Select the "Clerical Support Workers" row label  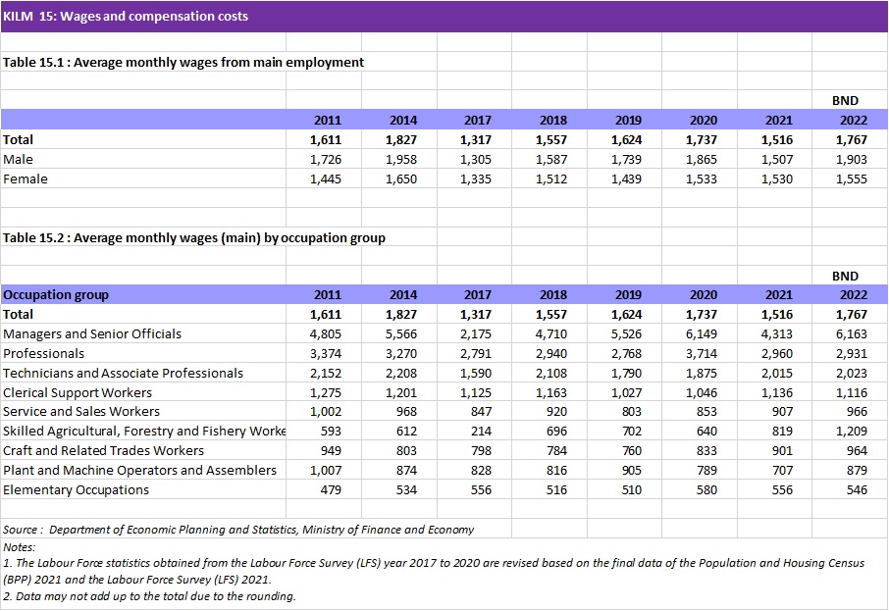[78, 392]
